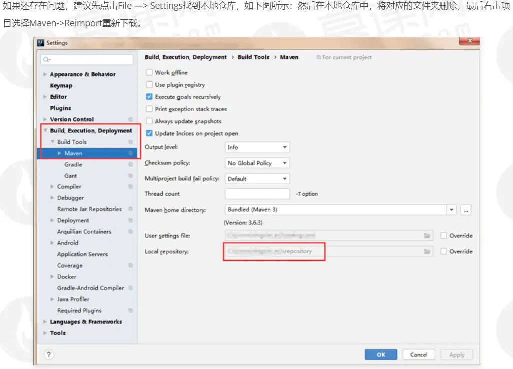This screenshot has width=513, height=369.
Task: Click project-scope icon next to Gant
Action: 130,176
